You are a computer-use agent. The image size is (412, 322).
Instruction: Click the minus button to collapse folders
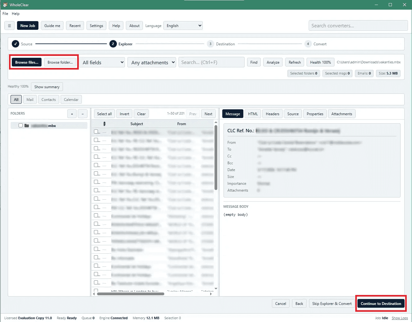pos(82,114)
